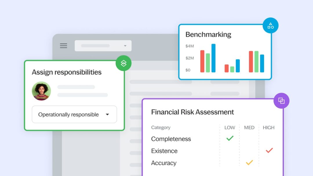Click the Operationally responsible dropdown arrow
This screenshot has width=313, height=176.
pos(107,115)
